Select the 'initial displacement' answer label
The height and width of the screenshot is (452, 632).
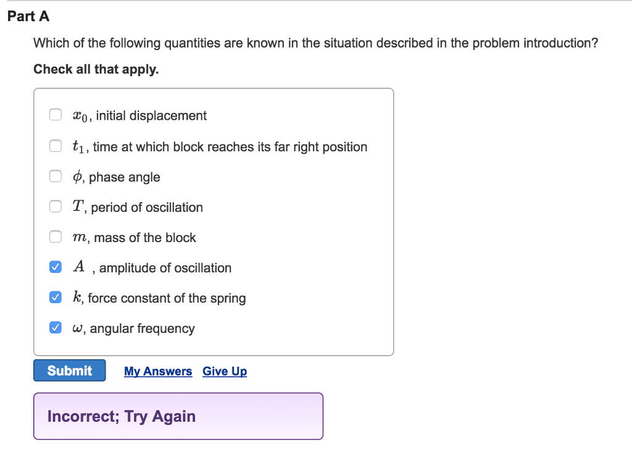139,115
